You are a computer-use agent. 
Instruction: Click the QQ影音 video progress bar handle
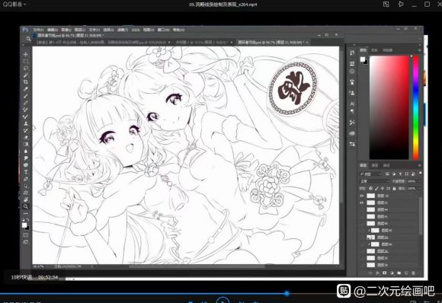(x=287, y=293)
